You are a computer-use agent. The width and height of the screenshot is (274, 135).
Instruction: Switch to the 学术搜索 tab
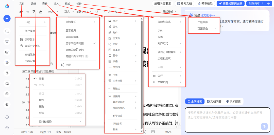[233, 102]
